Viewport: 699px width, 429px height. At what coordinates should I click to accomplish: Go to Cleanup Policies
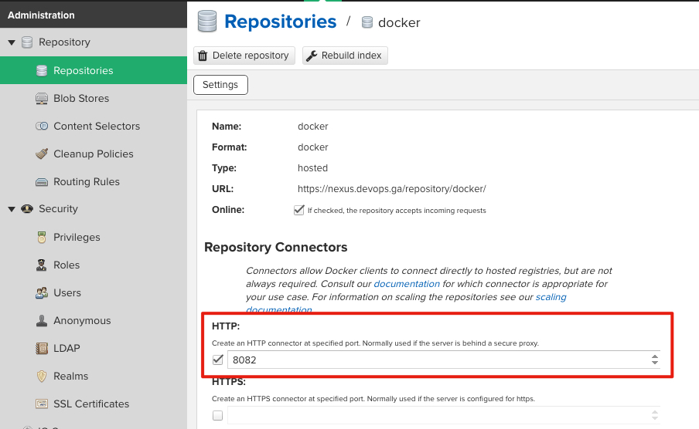[x=94, y=154]
